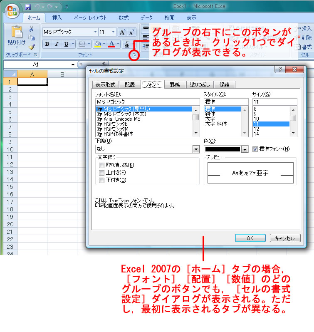Open Clipboard group dialog launcher

(36, 55)
